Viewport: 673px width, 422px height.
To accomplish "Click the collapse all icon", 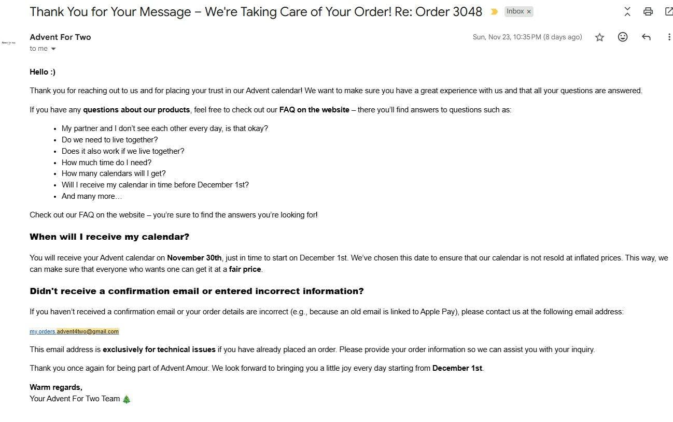I will coord(627,11).
